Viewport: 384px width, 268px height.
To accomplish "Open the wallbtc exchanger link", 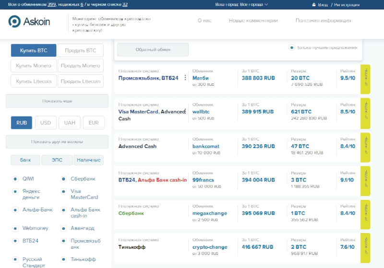I will pos(201,112).
